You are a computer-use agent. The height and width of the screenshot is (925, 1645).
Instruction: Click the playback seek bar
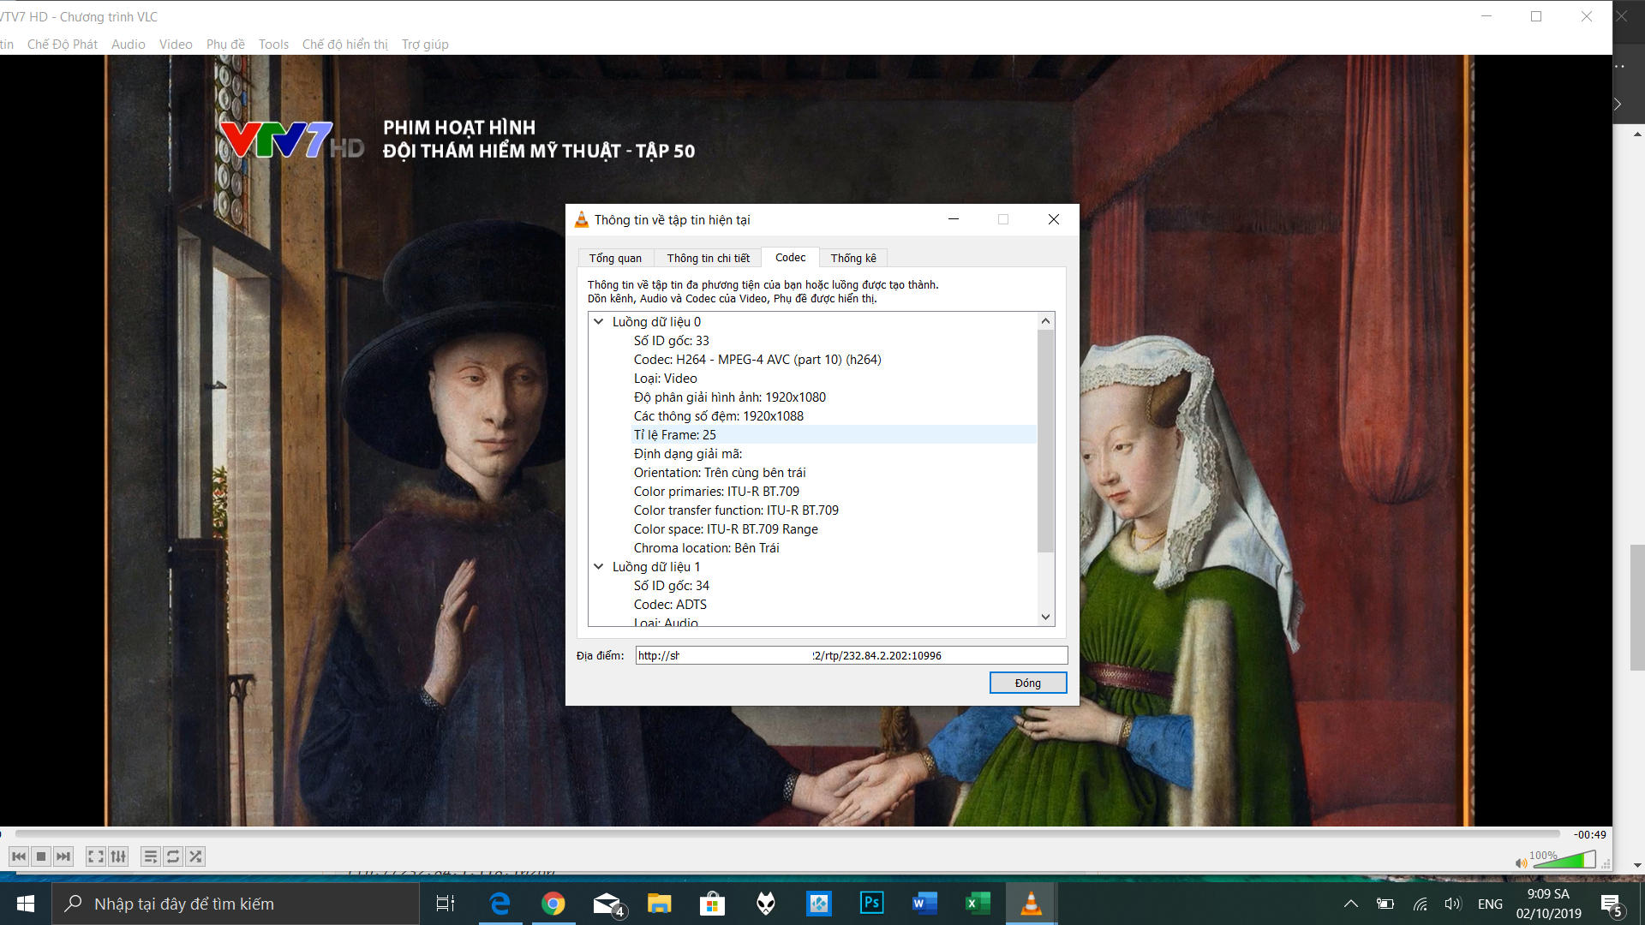(x=787, y=833)
